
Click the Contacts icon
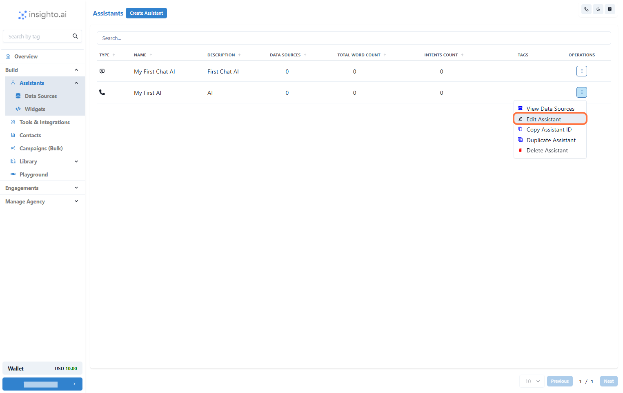click(x=13, y=135)
